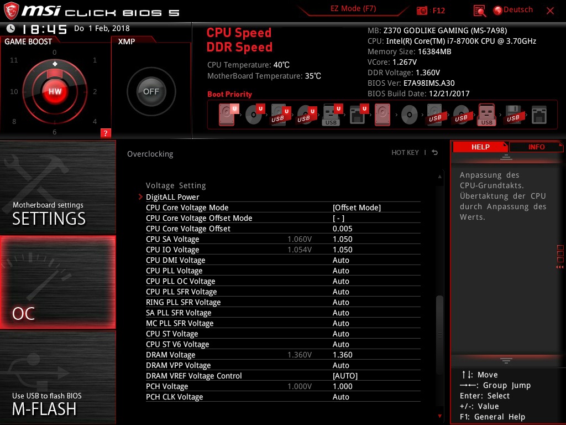Select the CPU PLL Voltage row
Screen dimensions: 566x425
283,270
